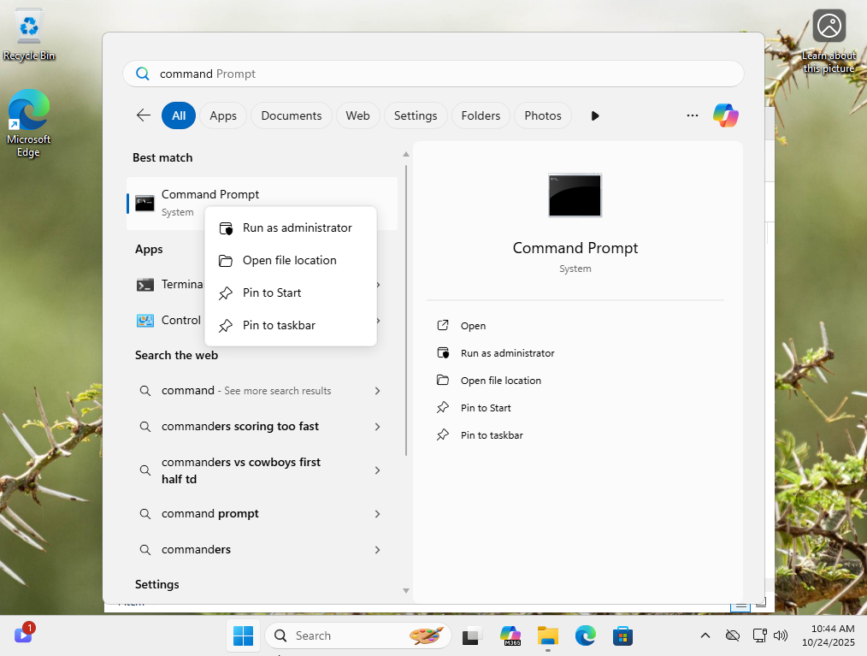Switch to the Apps filter tab
Screen dimensions: 867x656
(x=223, y=115)
